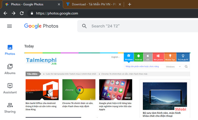Screen dimensions: 198x120
Task: Select the Thủ thuật PC category icon
Action: (x=183, y=57)
